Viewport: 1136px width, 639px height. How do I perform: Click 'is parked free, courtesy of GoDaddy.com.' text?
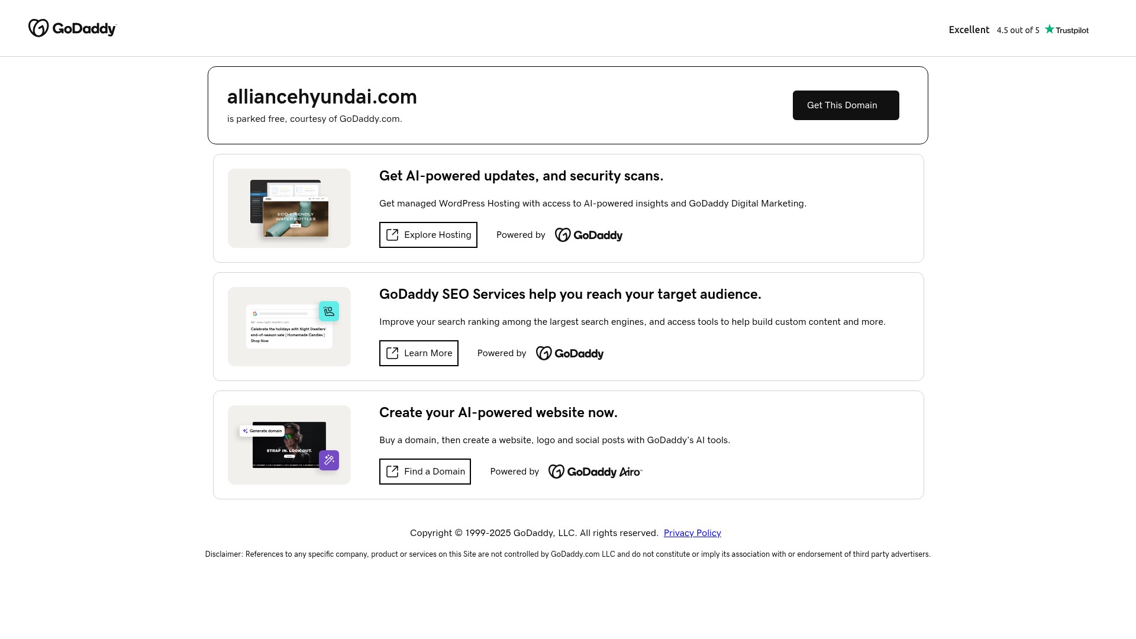315,119
